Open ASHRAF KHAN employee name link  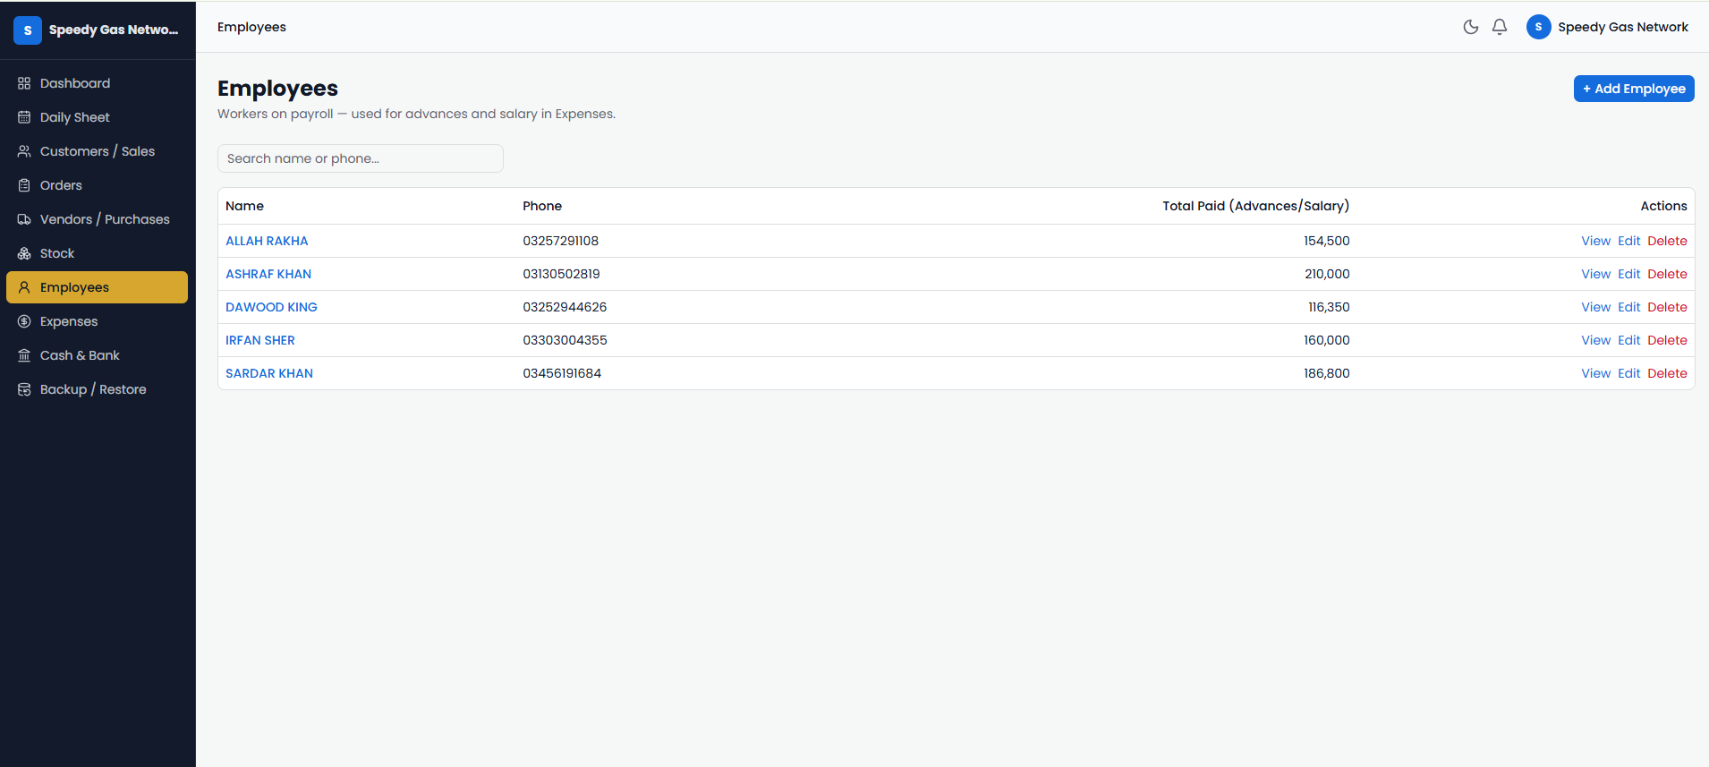[x=268, y=274]
